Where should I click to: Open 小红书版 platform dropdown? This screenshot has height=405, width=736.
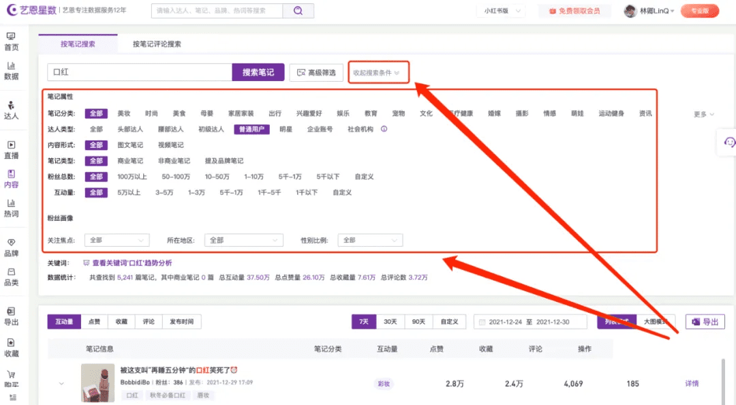502,11
